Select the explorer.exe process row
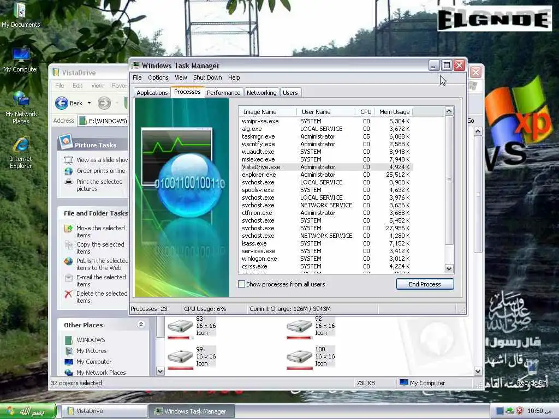The image size is (559, 419). [326, 175]
